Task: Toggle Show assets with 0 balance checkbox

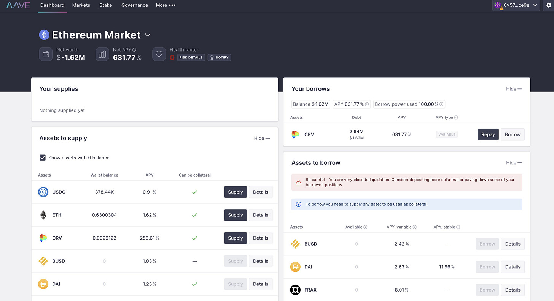Action: click(x=43, y=158)
